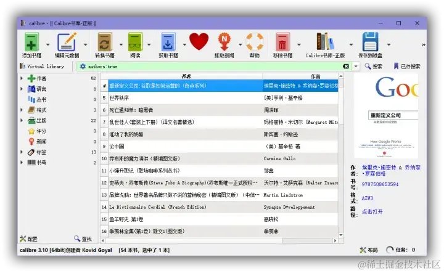Select the book row 谁动了我的奶酪
This screenshot has width=444, height=273.
220,134
